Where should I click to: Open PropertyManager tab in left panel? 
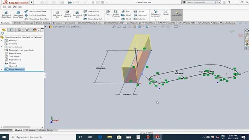point(11,30)
